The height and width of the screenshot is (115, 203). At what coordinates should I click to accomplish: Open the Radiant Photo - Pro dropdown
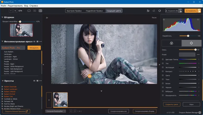point(13,48)
